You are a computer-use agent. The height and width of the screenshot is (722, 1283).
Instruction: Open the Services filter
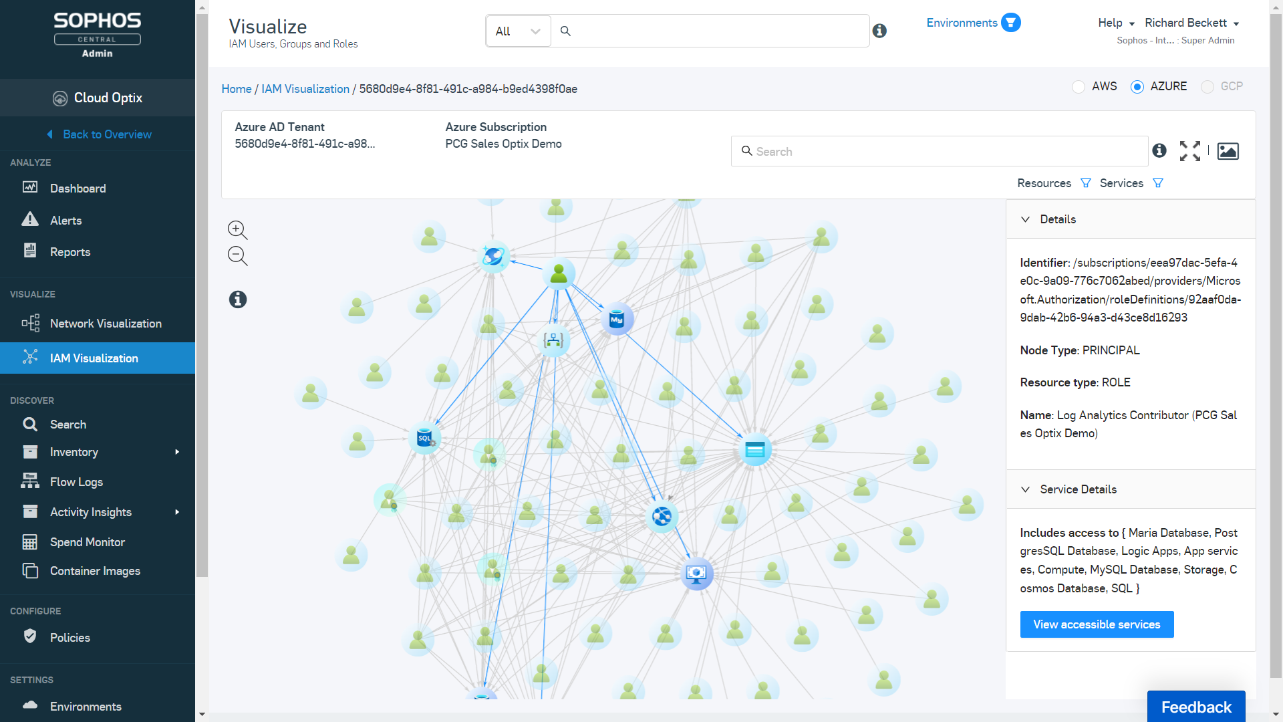tap(1158, 183)
